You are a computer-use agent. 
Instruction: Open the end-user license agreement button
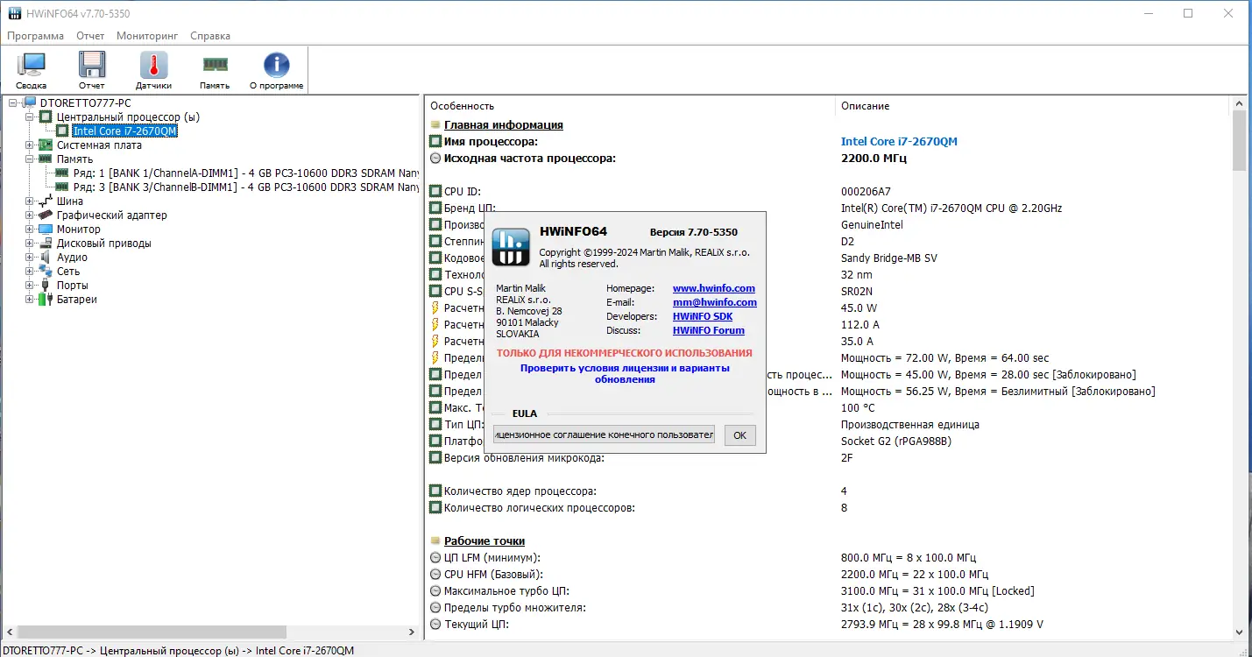click(x=604, y=434)
